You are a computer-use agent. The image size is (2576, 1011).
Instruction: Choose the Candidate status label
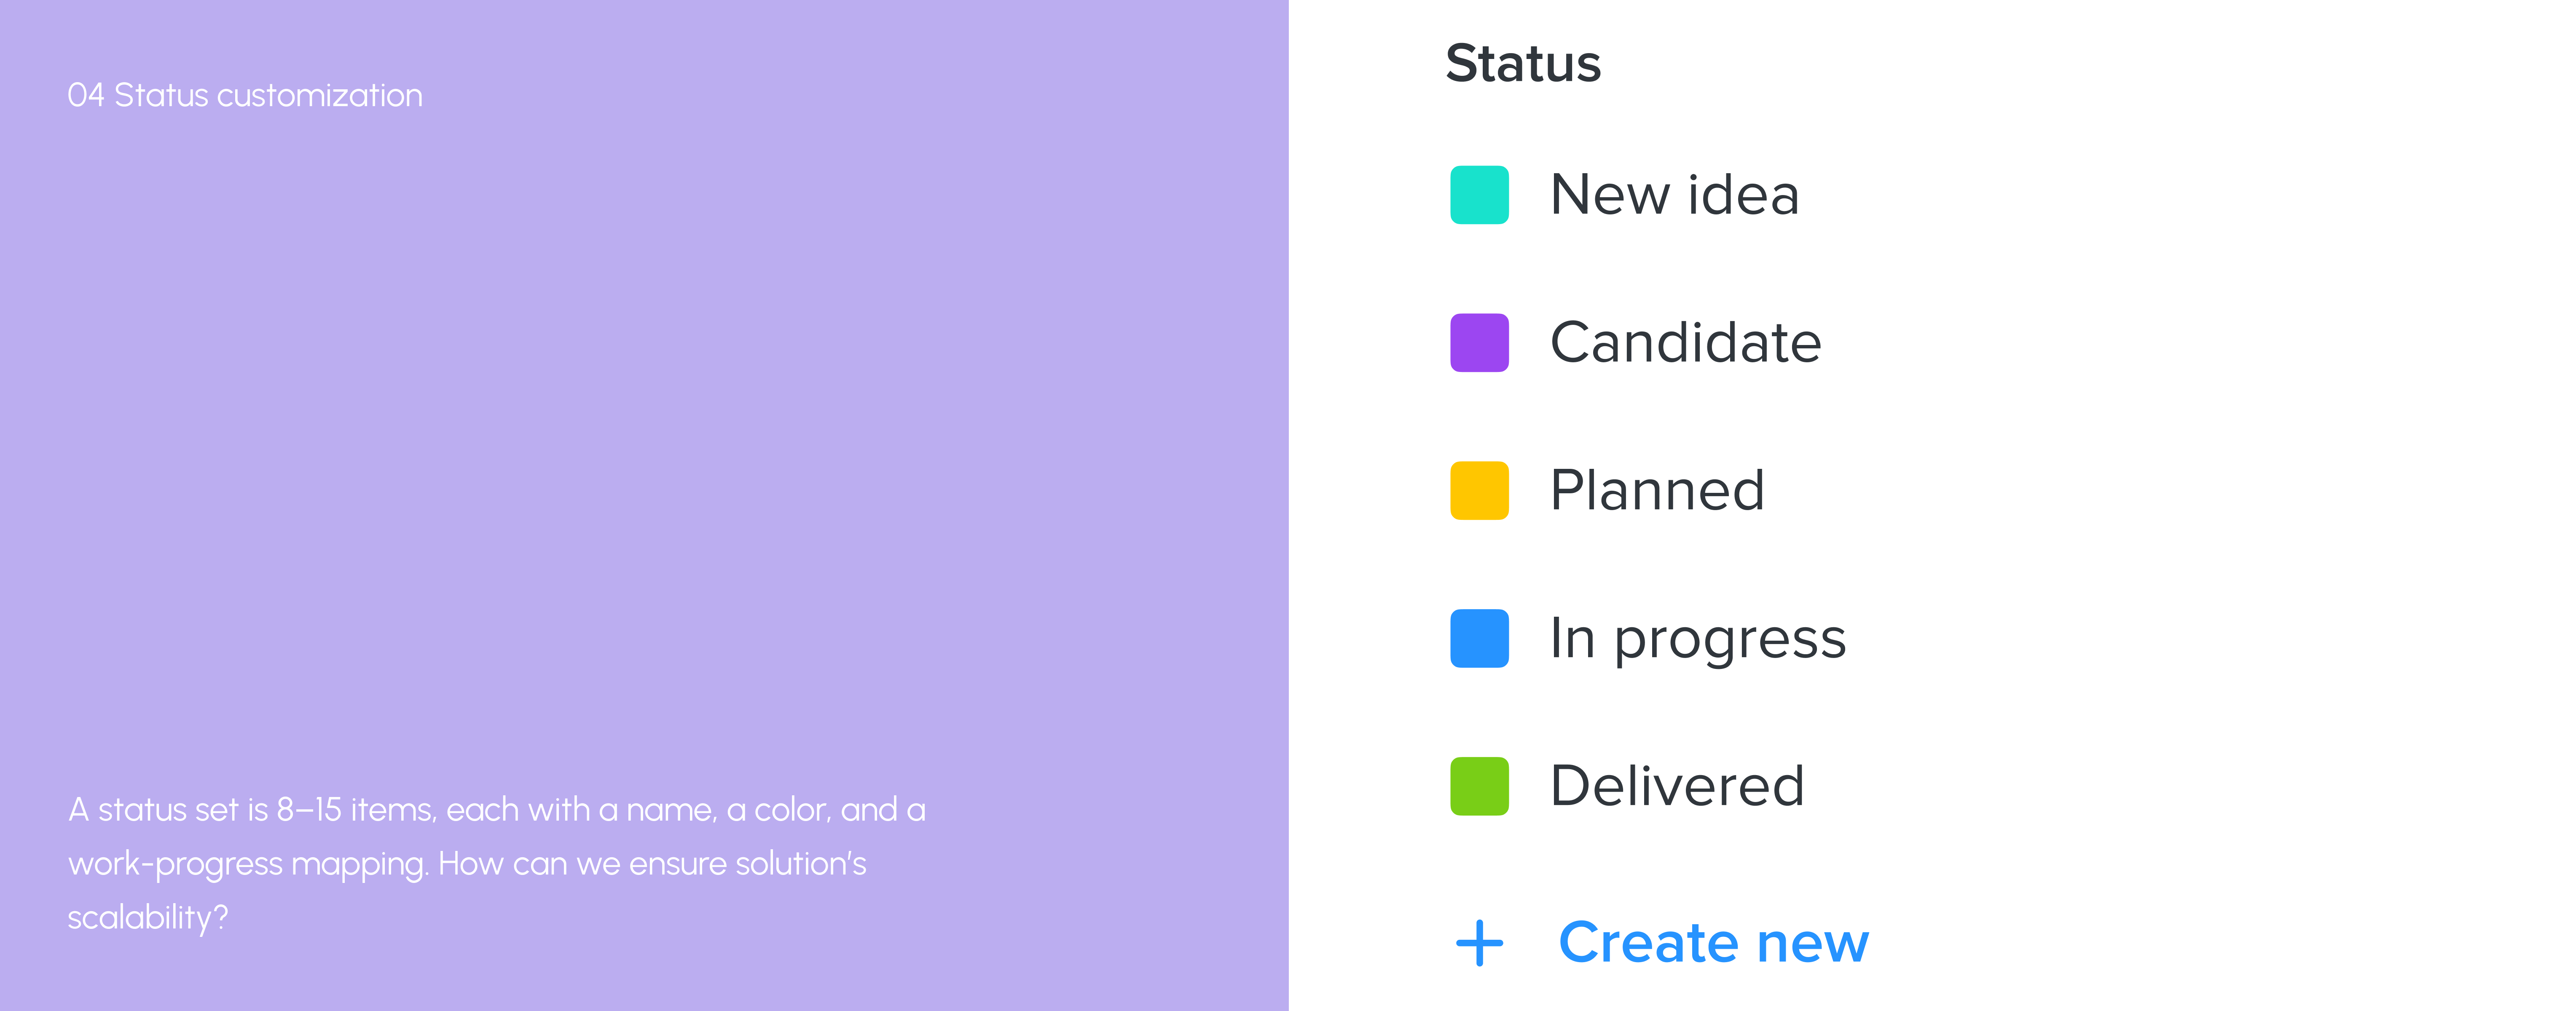1685,342
